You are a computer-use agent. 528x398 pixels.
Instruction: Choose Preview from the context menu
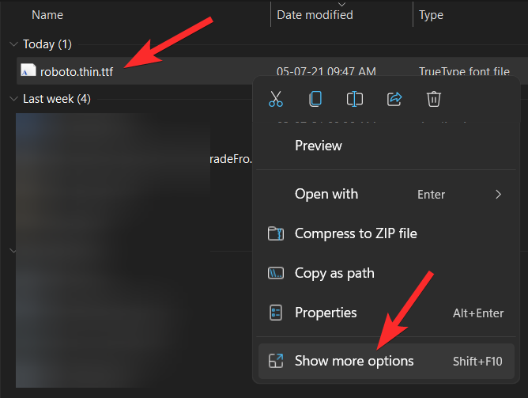(319, 146)
